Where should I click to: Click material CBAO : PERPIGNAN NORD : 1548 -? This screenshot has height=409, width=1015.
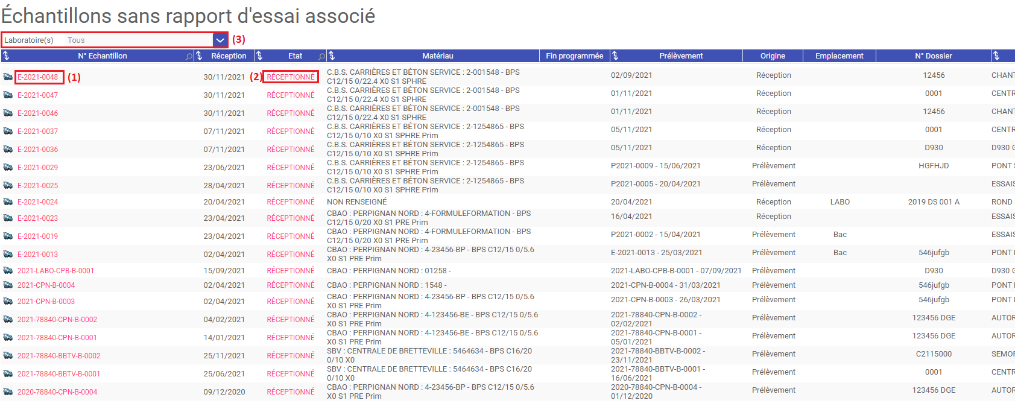pos(387,285)
